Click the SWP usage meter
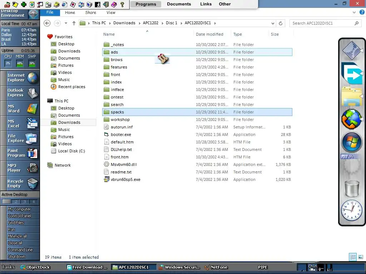 (32, 63)
